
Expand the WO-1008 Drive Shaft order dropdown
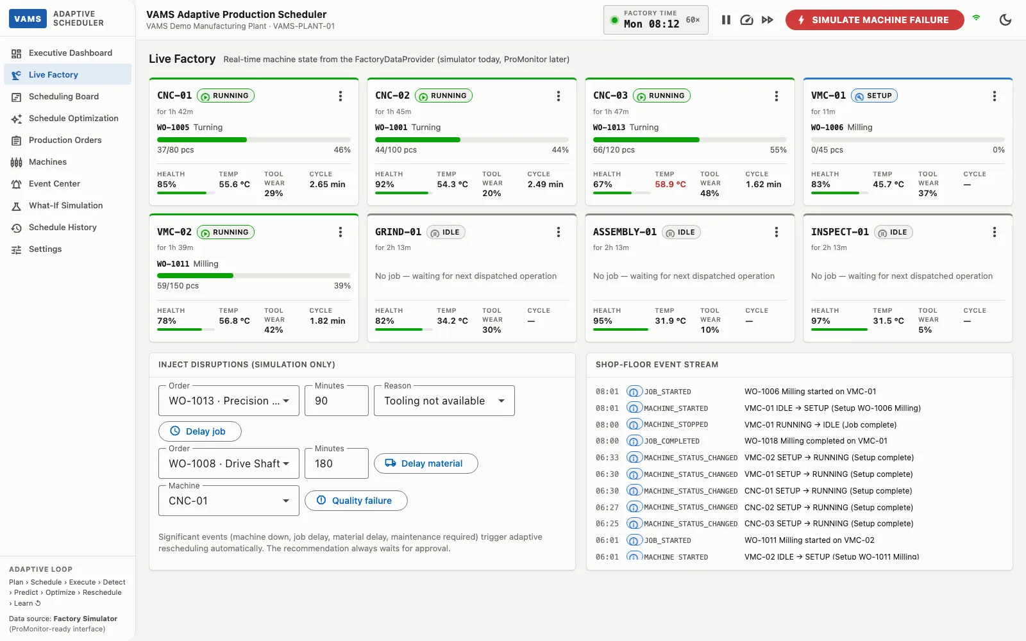point(229,463)
